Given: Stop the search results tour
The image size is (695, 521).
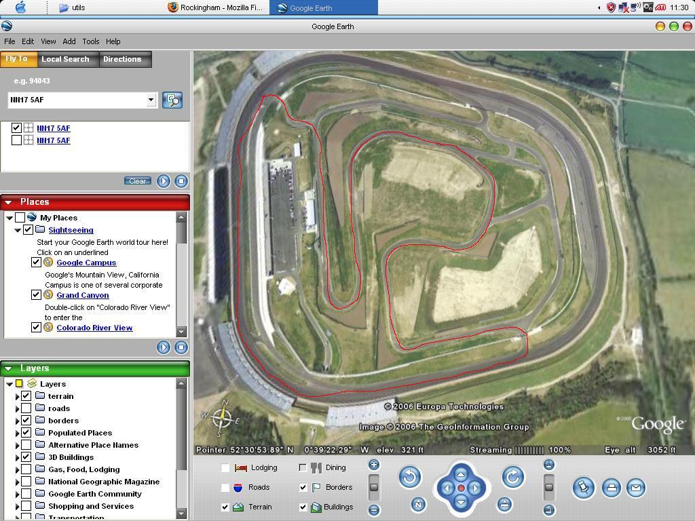Looking at the screenshot, I should (181, 181).
